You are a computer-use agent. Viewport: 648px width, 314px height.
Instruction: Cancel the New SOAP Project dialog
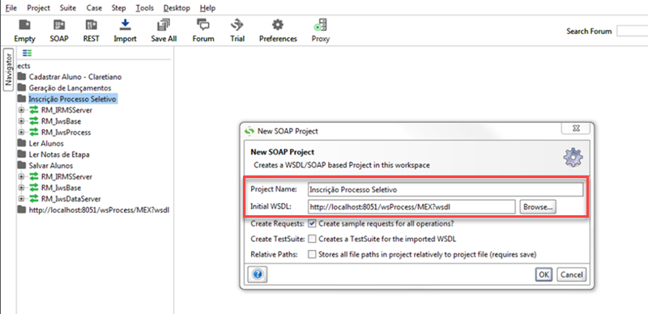572,275
